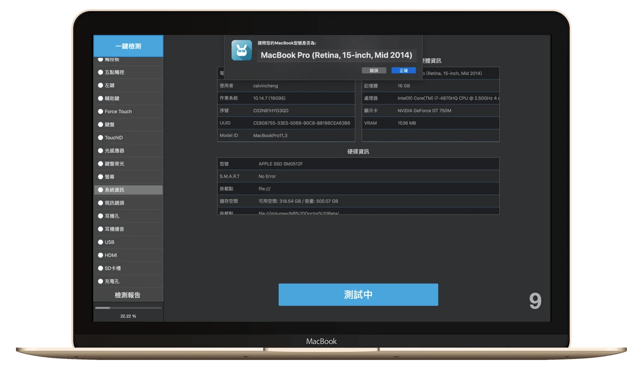Click the MacBookPro11,3 model ID

[x=270, y=135]
